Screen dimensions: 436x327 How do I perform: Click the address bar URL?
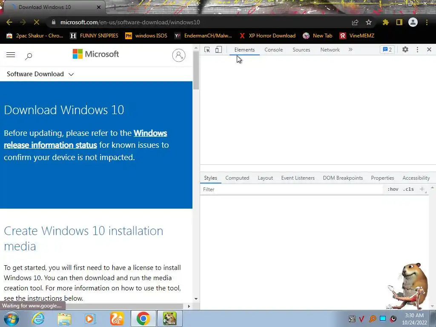(130, 22)
